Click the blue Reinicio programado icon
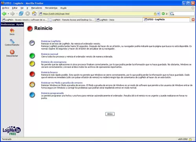The width and height of the screenshot is (196, 142). (x=32, y=95)
